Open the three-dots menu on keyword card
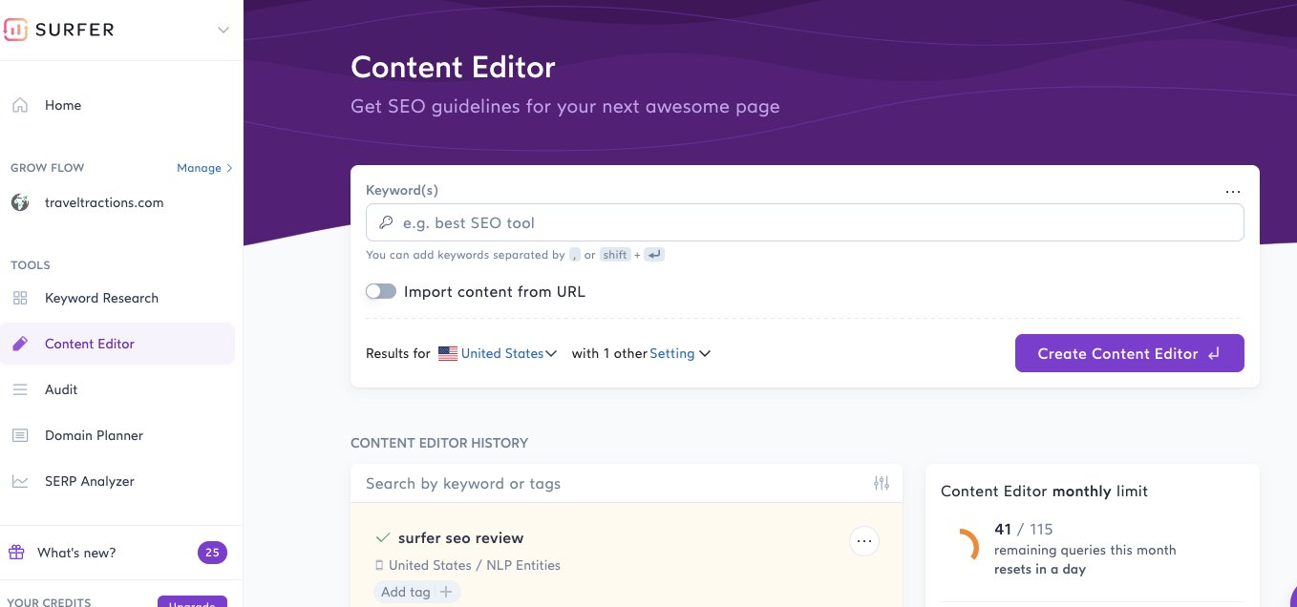The width and height of the screenshot is (1297, 607). coord(1233,192)
